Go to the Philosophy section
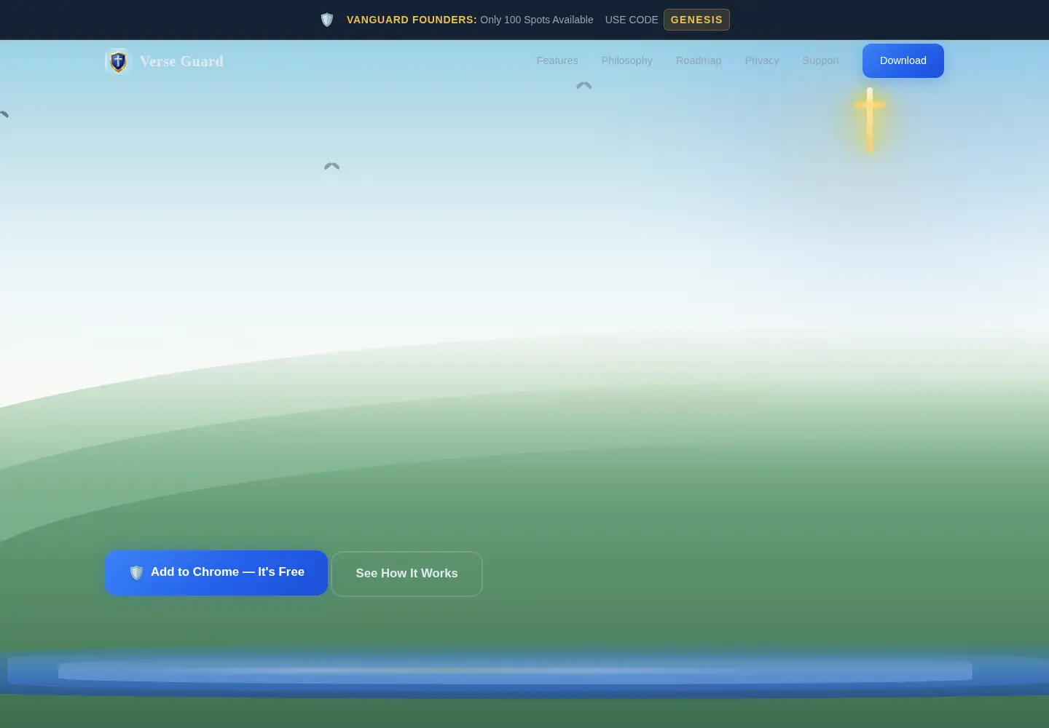This screenshot has height=728, width=1049. (x=626, y=60)
